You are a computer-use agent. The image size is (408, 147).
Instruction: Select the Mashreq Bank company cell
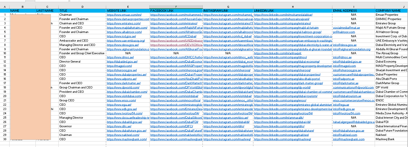(391, 139)
